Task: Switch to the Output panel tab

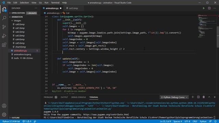Action: click(64, 97)
